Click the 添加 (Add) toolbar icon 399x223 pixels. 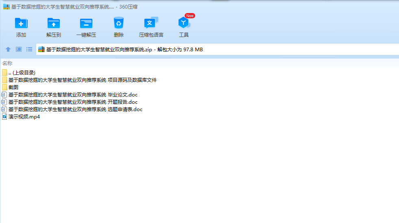click(21, 23)
